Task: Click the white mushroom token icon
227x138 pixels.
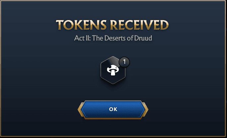Action: (x=113, y=70)
